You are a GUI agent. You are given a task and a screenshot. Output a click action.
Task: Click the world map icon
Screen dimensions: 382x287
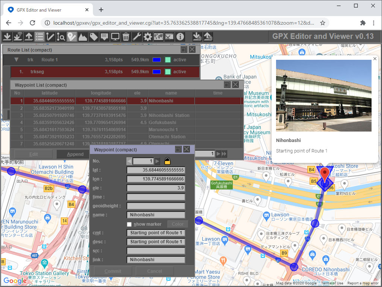coord(159,37)
